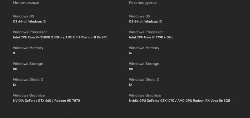Select the minimum Windows OS label
Viewport: 250px width, 118px height.
point(24,16)
